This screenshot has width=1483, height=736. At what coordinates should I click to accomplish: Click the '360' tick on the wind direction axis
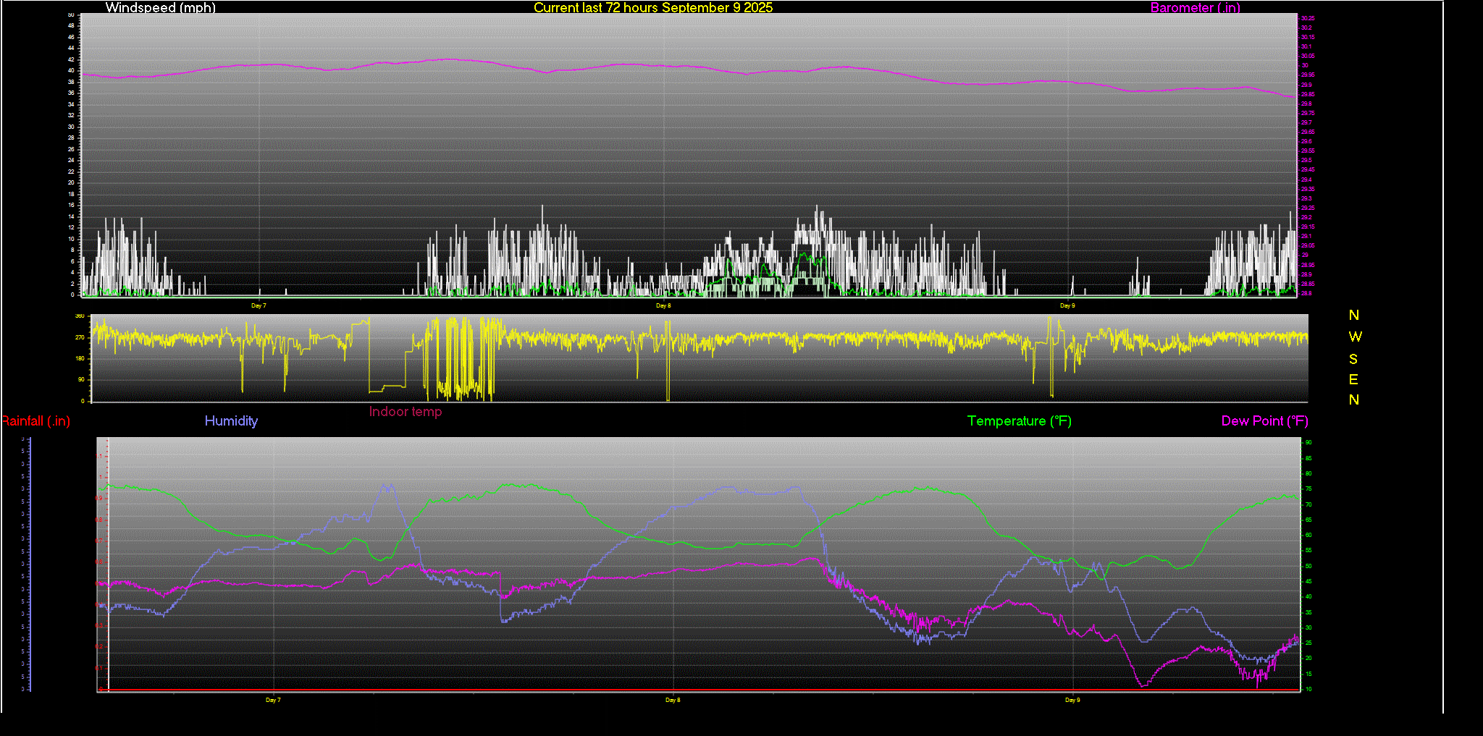coord(80,316)
